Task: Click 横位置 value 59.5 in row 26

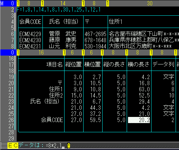Action: pos(96,120)
